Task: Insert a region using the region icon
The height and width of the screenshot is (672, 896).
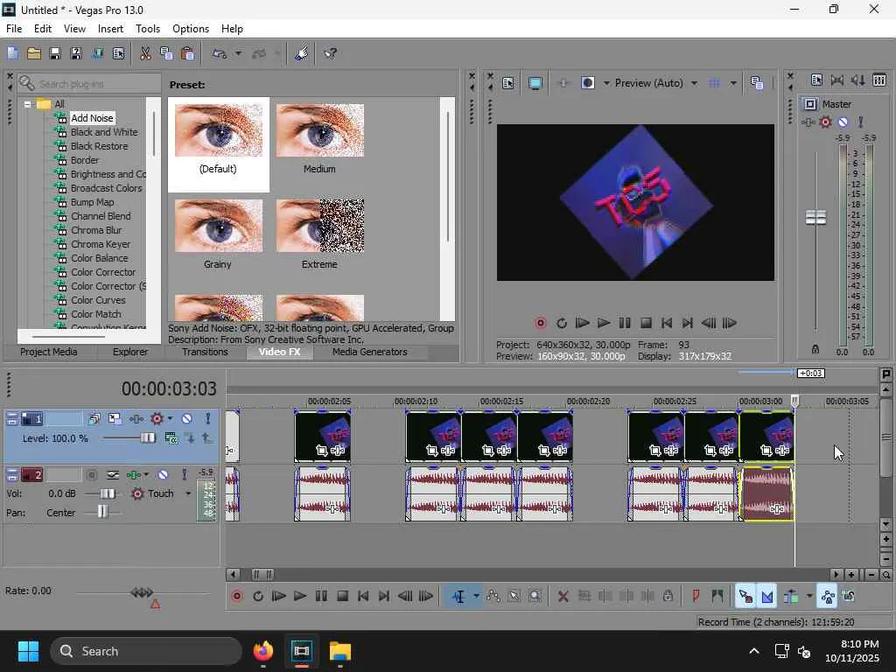Action: tap(717, 597)
